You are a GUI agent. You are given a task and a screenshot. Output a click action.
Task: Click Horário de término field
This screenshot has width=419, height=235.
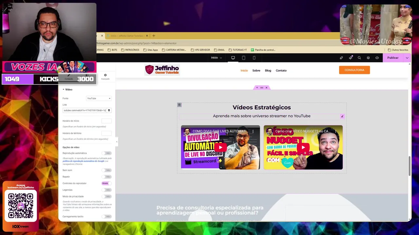click(x=106, y=133)
